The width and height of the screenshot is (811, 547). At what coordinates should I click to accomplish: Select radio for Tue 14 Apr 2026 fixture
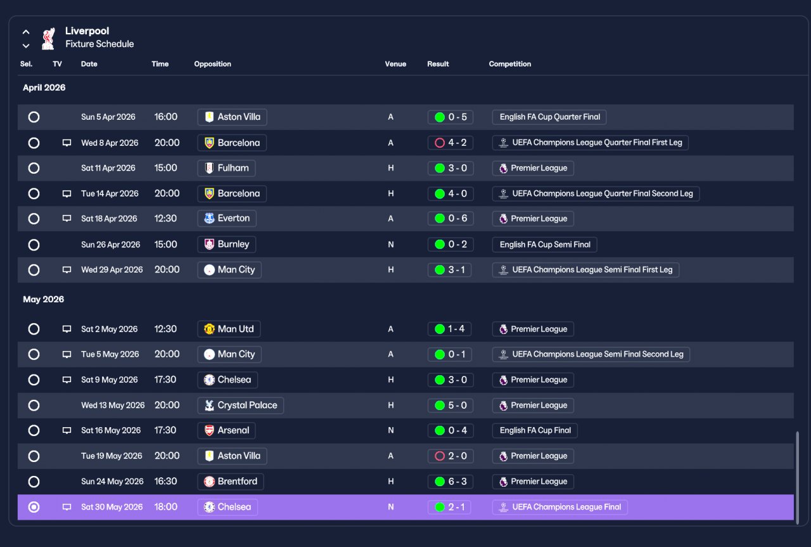click(x=34, y=193)
